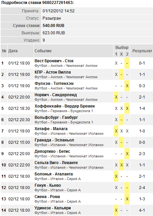Click the Событие column header

pos(43,51)
